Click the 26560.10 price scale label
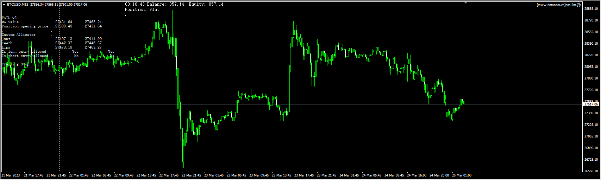 (x=591, y=171)
